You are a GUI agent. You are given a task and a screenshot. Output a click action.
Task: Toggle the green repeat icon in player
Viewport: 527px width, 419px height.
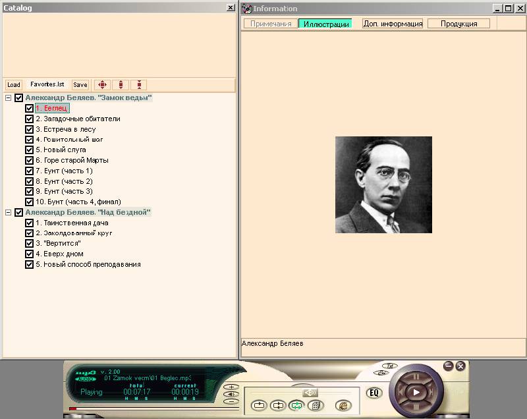(296, 406)
